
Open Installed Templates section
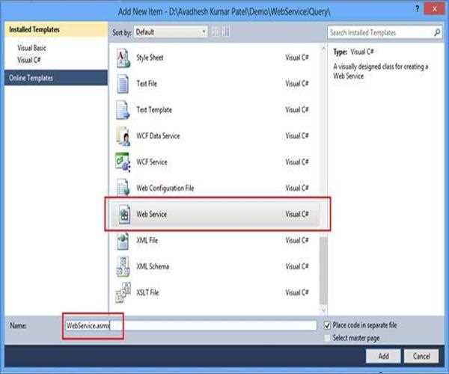(x=56, y=30)
